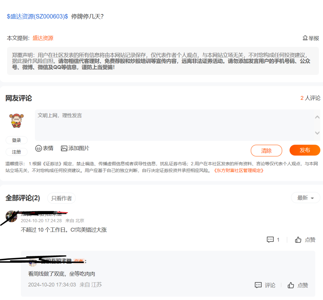Click the timestamp 2024-10-20 17:34:03

(52, 285)
